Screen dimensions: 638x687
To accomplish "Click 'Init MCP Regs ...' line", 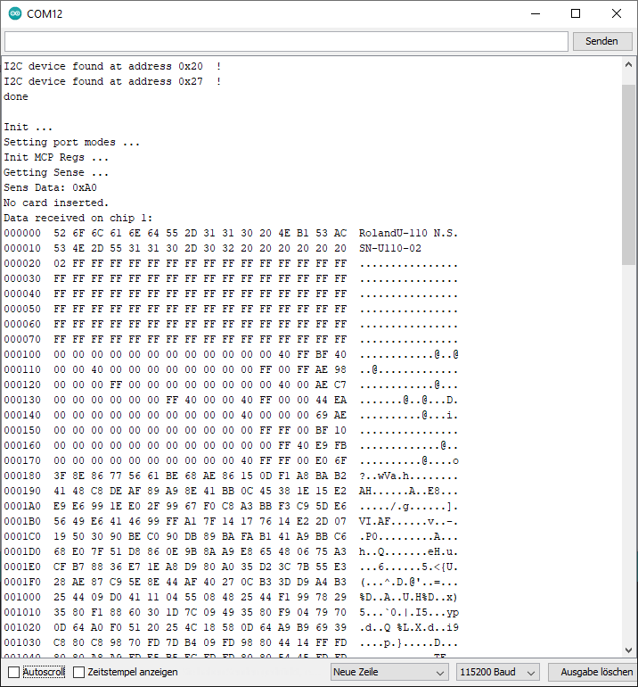I will pyautogui.click(x=56, y=157).
